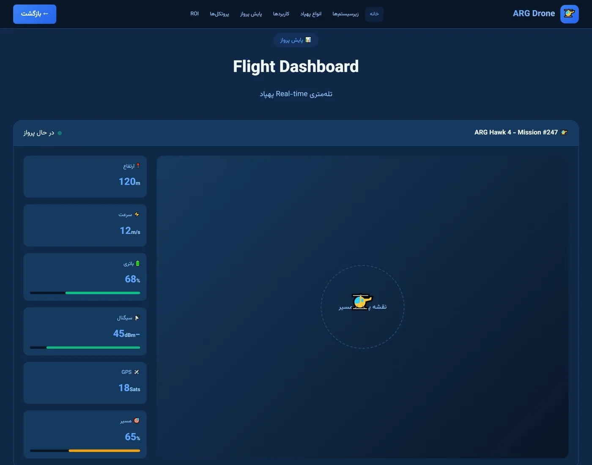
Task: Click the نقشه مسیر map label
Action: pos(362,307)
